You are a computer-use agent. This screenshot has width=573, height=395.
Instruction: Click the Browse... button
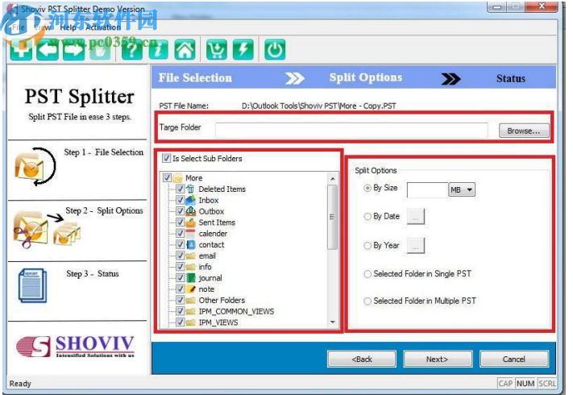[524, 131]
